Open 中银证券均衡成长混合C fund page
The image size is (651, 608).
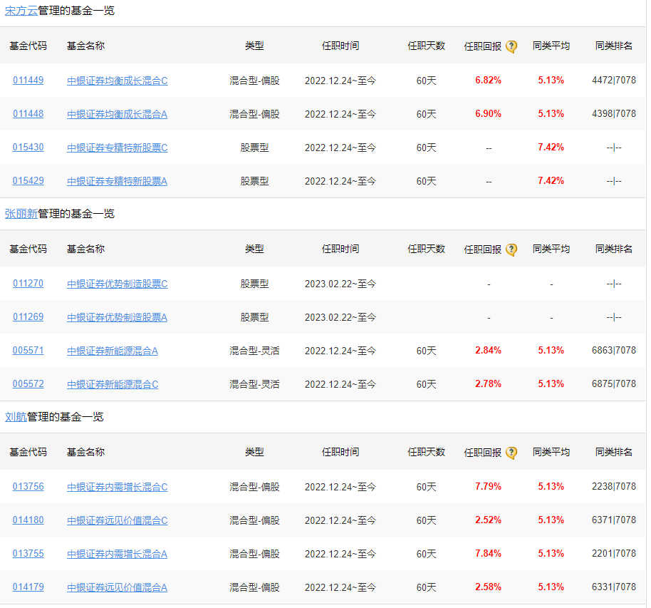(x=118, y=81)
